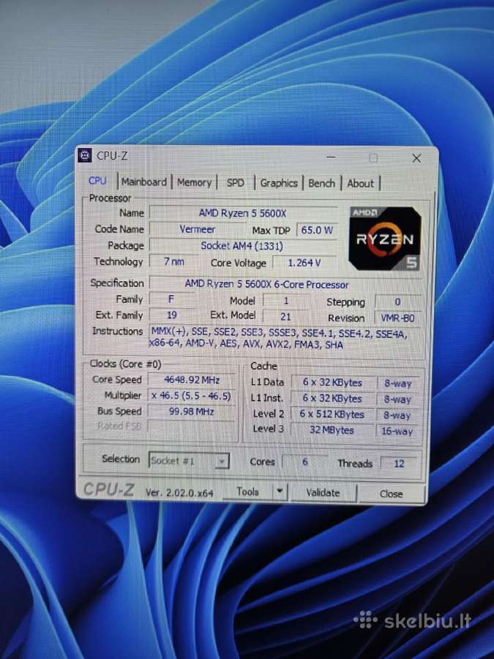Click the AMD Ryzen 5 logo image
Screen dimensions: 494x659
(385, 238)
